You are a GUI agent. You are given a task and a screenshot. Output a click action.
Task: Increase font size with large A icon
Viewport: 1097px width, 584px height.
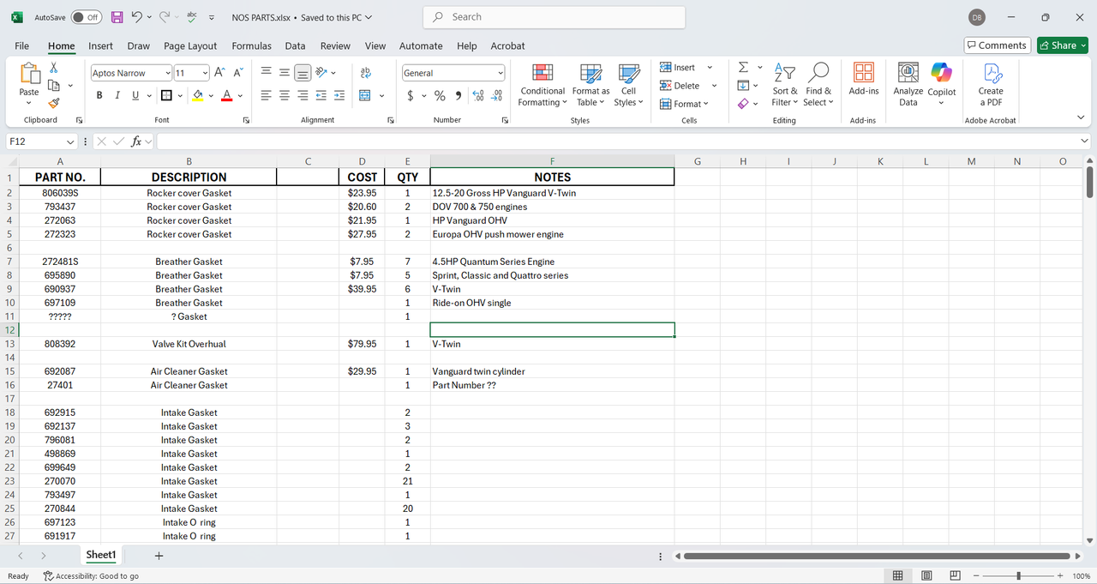pyautogui.click(x=220, y=73)
